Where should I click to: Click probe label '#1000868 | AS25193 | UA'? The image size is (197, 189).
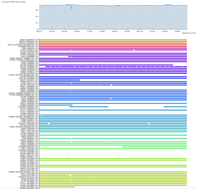pos(28,147)
